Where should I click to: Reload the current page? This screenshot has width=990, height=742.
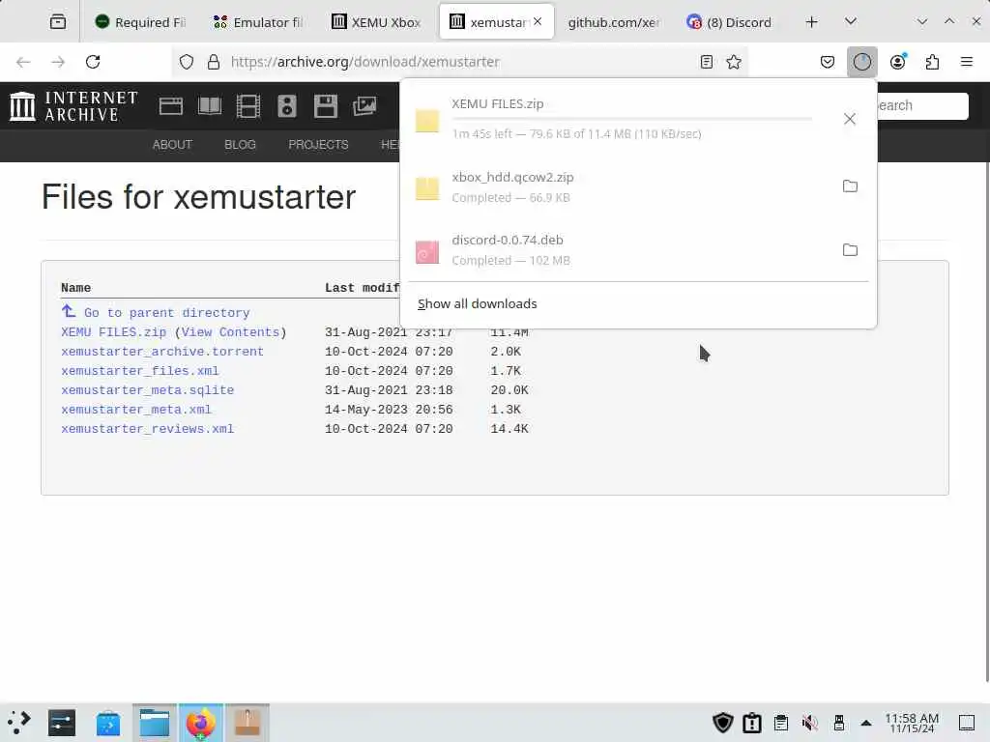coord(93,62)
